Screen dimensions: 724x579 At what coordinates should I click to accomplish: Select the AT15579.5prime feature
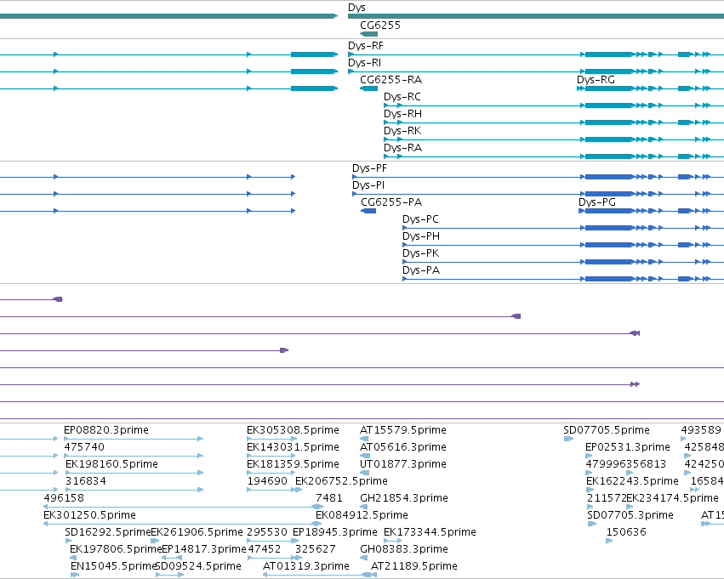pos(403,430)
